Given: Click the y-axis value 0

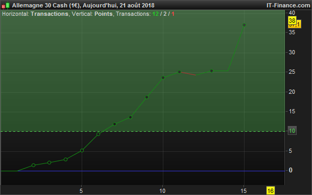Looking at the screenshot, I should coord(290,170).
